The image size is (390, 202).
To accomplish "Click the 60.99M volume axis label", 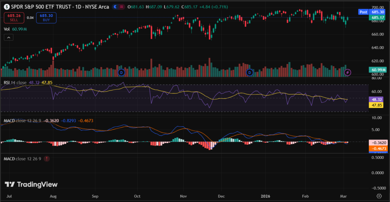I will pyautogui.click(x=377, y=70).
